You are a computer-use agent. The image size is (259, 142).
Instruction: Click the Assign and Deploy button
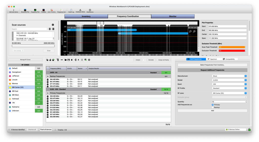tap(163, 60)
